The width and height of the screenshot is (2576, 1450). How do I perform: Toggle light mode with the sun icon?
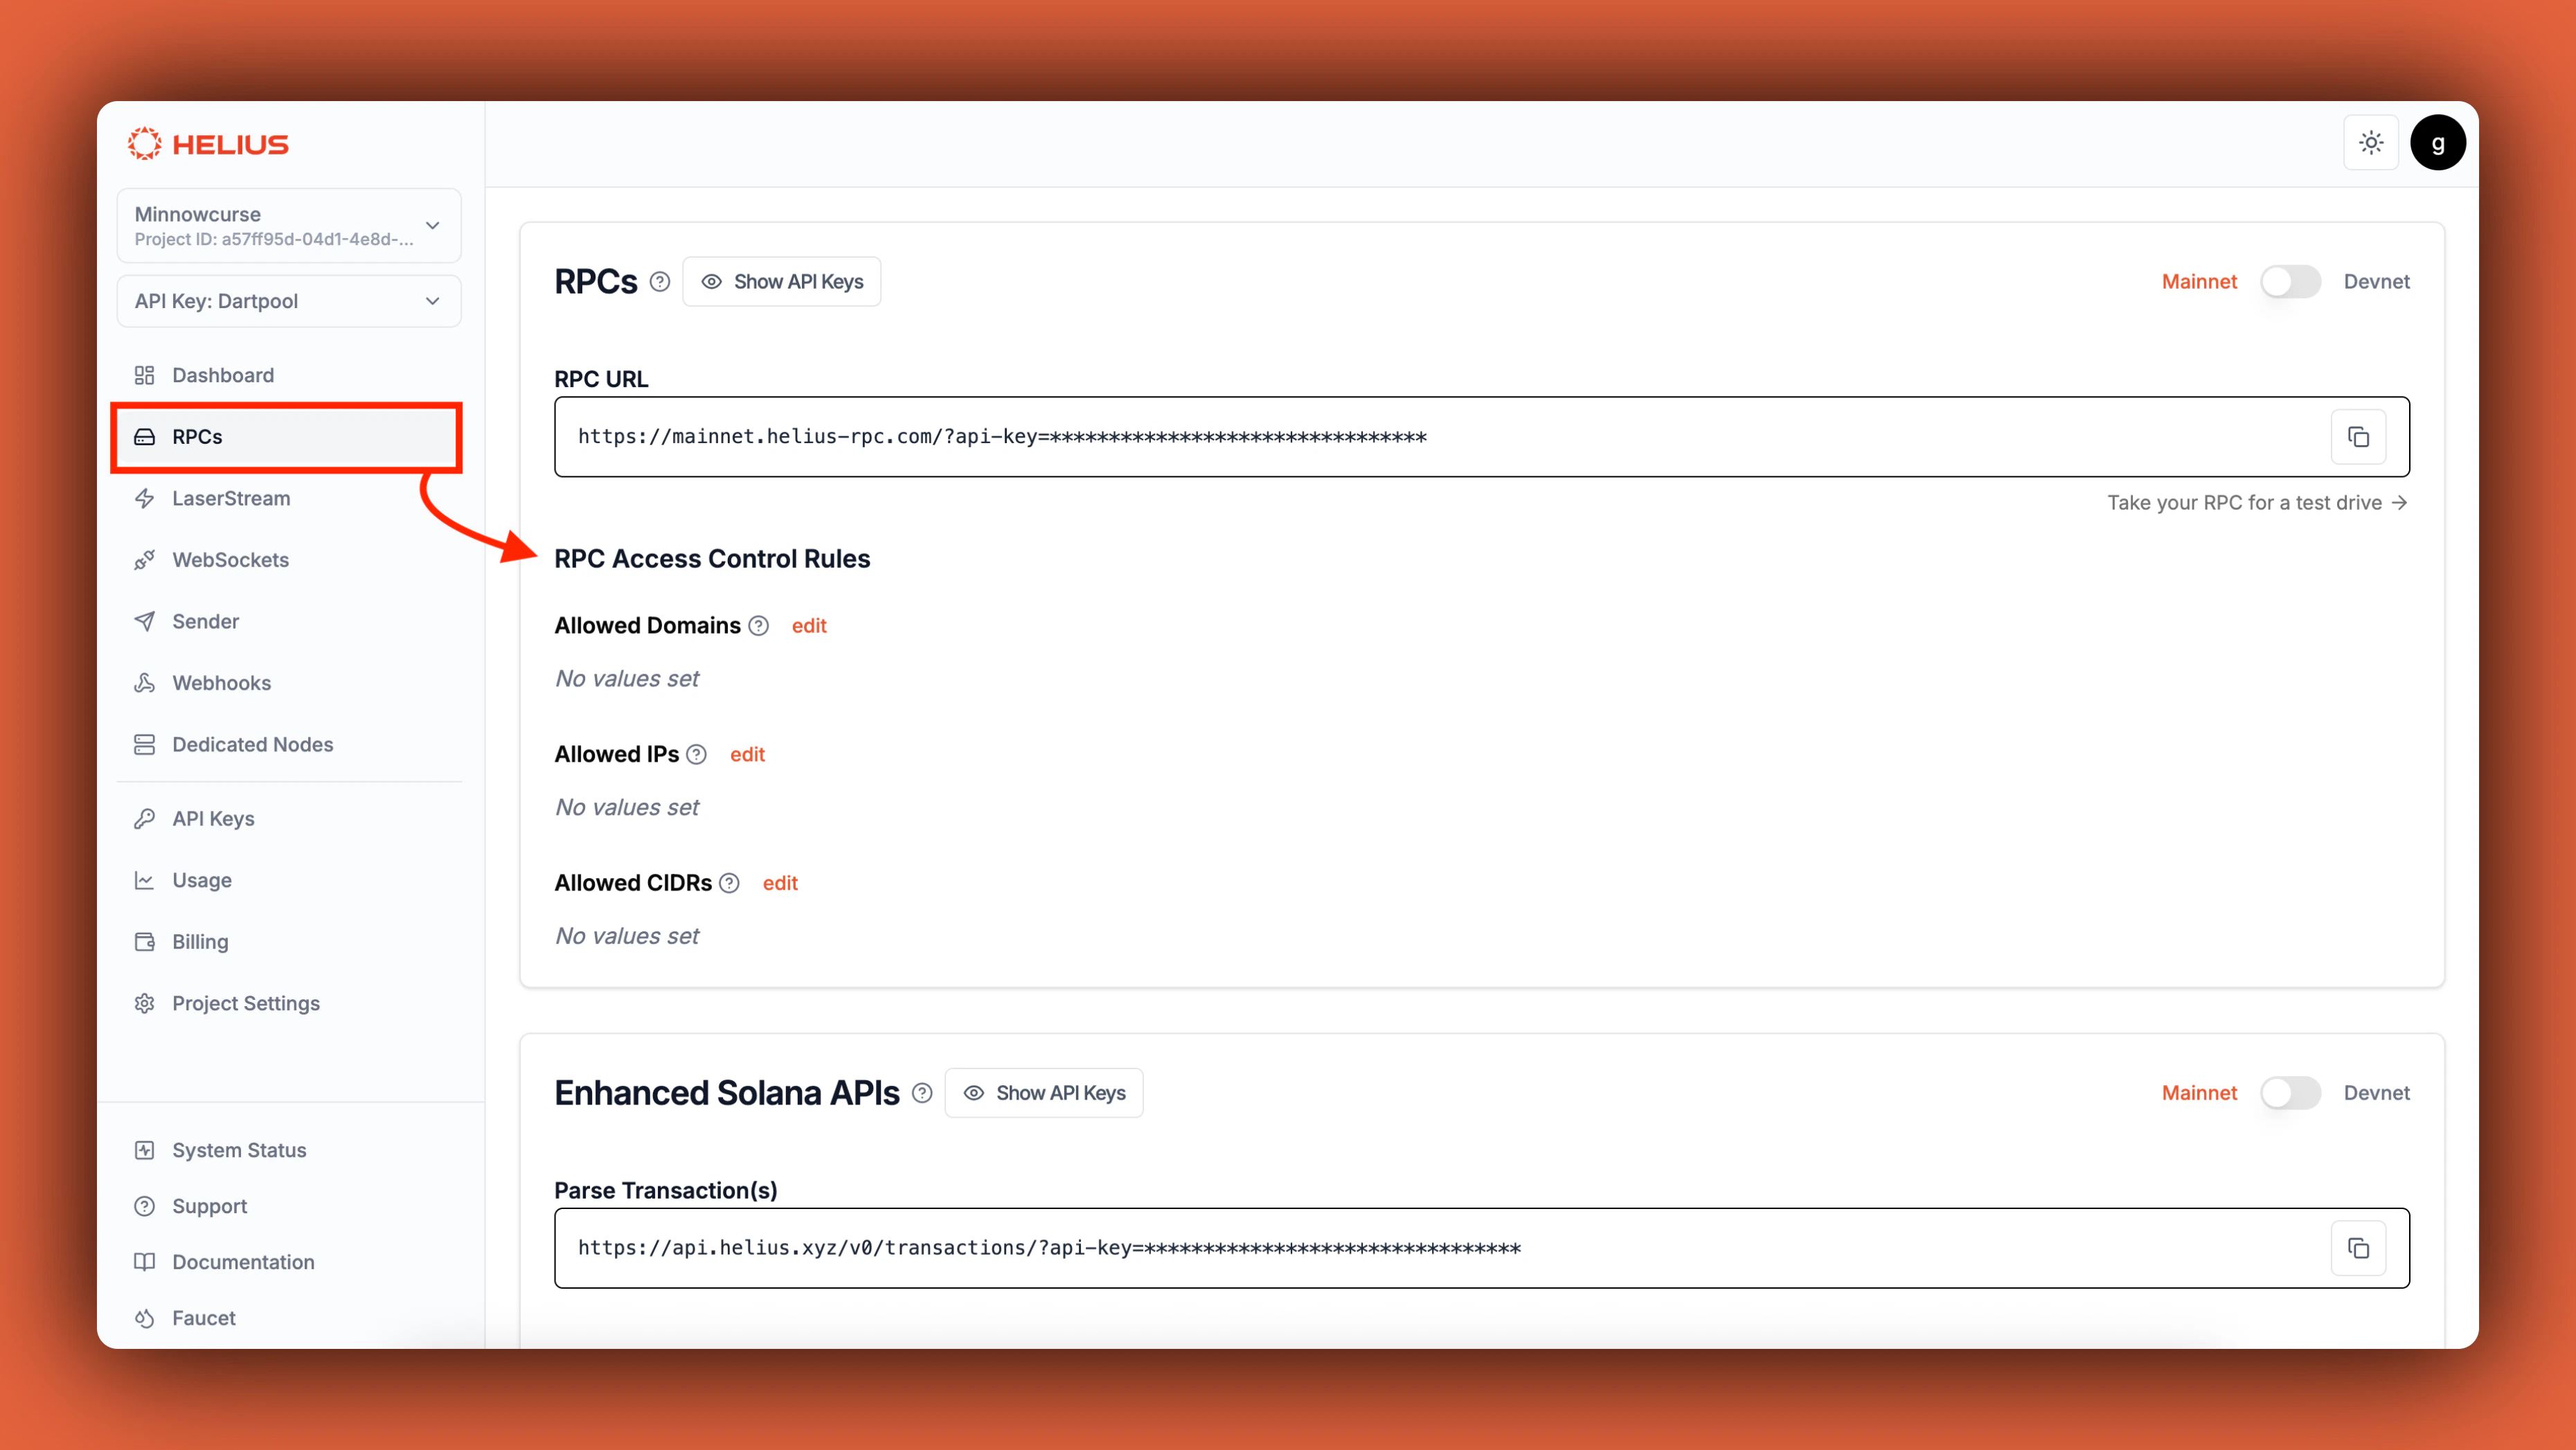click(x=2371, y=142)
